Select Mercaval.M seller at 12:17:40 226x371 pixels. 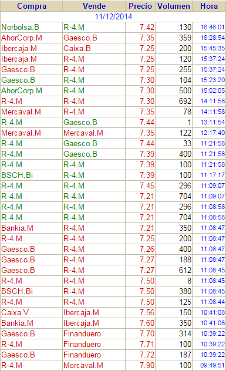pyautogui.click(x=94, y=133)
